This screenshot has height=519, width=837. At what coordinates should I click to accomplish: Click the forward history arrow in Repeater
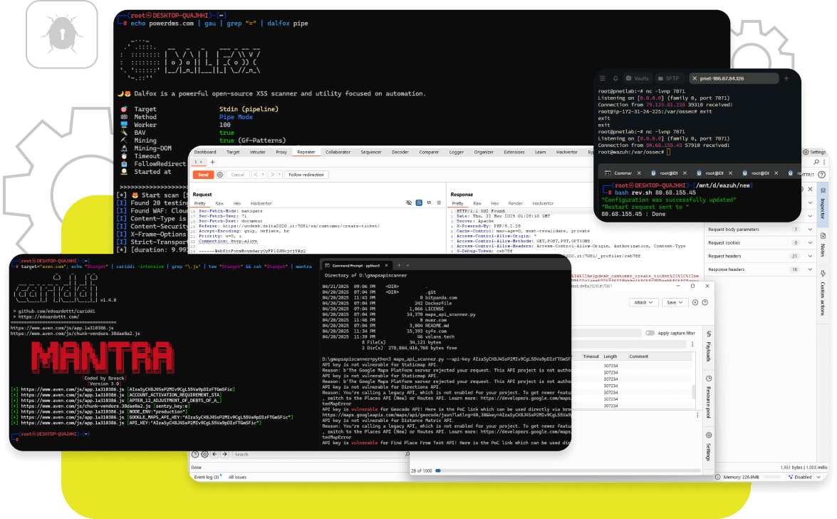tap(271, 175)
